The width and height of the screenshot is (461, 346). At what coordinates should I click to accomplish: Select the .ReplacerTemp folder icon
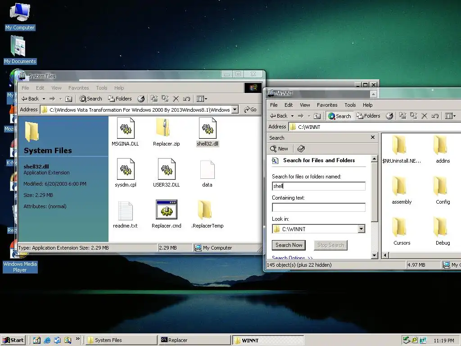205,210
